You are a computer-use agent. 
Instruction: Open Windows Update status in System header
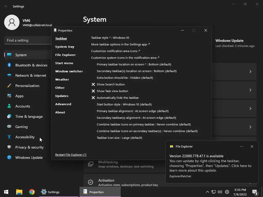coord(235,43)
